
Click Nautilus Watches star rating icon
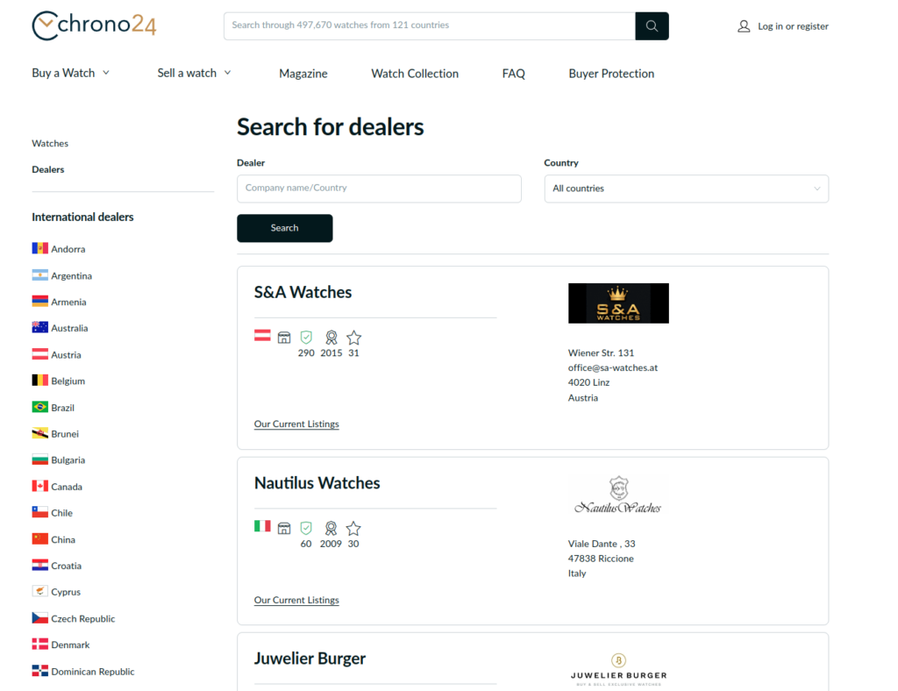tap(354, 529)
